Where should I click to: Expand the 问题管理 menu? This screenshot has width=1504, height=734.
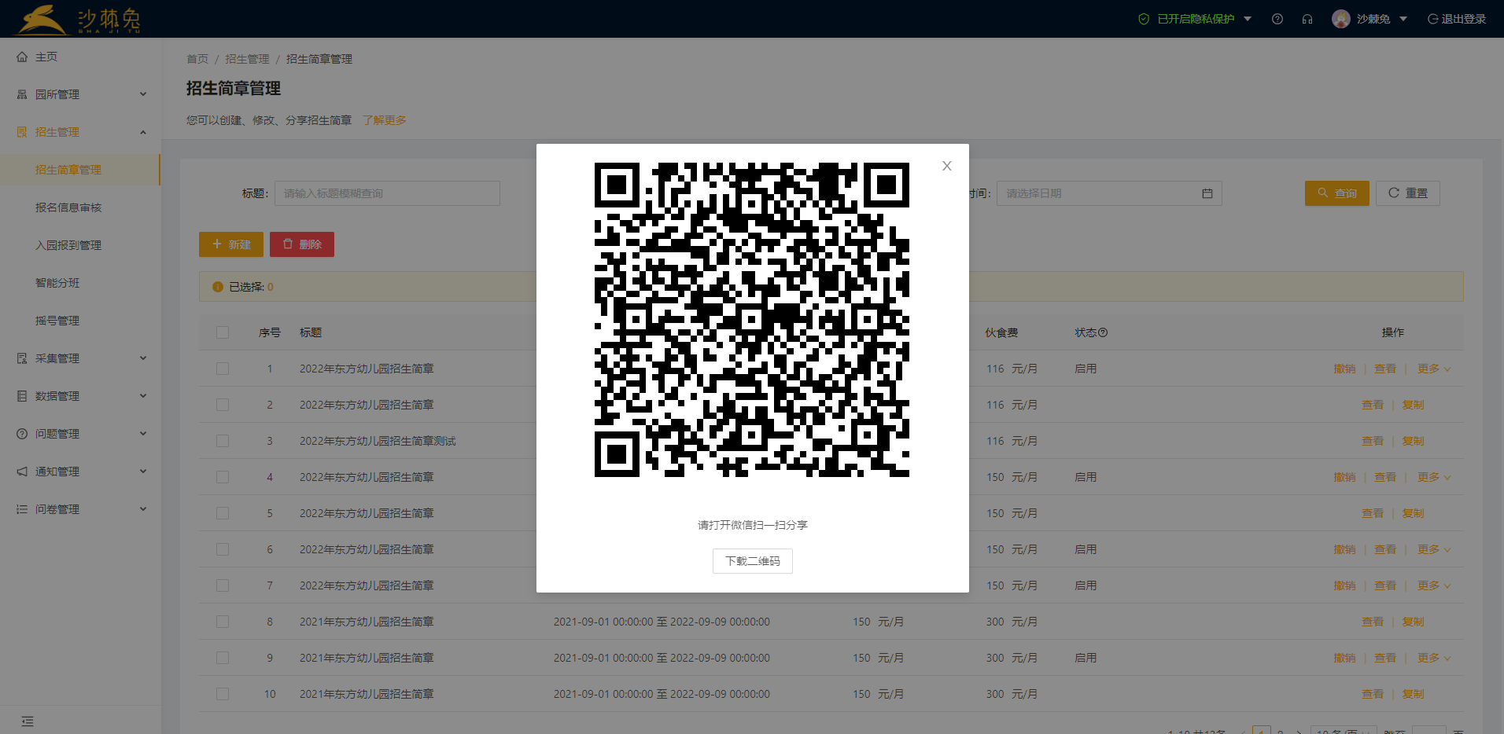(x=143, y=434)
